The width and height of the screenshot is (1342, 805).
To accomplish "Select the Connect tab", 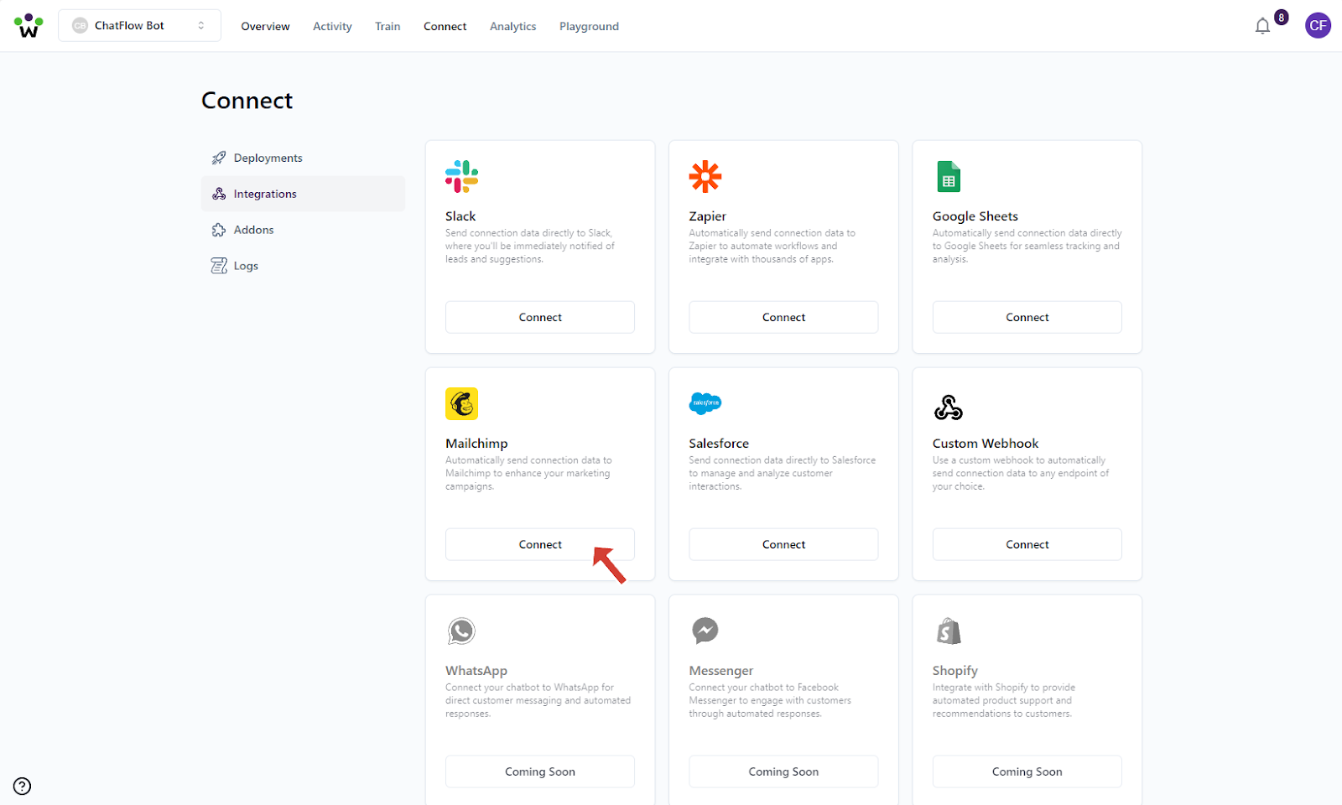I will [x=445, y=26].
